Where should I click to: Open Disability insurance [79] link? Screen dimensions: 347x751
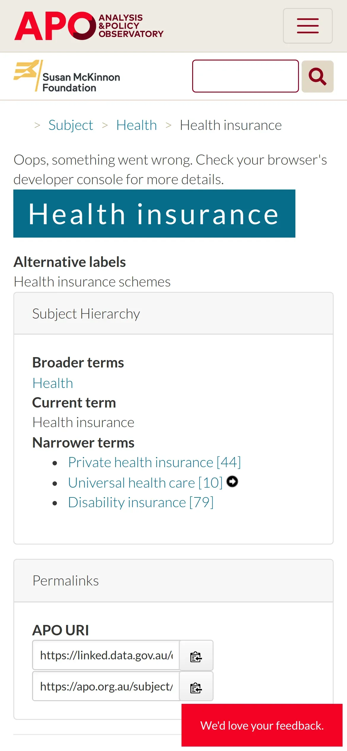point(141,502)
